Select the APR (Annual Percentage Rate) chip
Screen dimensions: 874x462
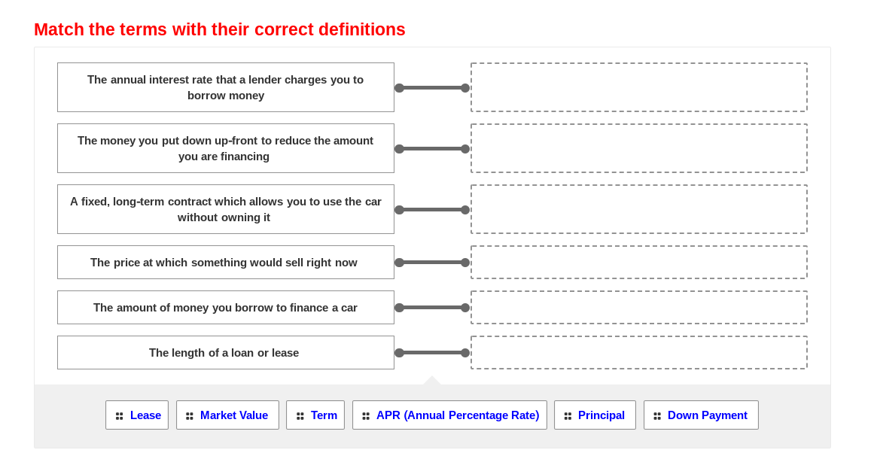[449, 415]
